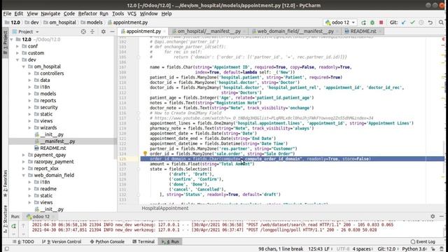448x252 pixels.
Task: Toggle fold marker at line 127
Action: tap(139, 169)
